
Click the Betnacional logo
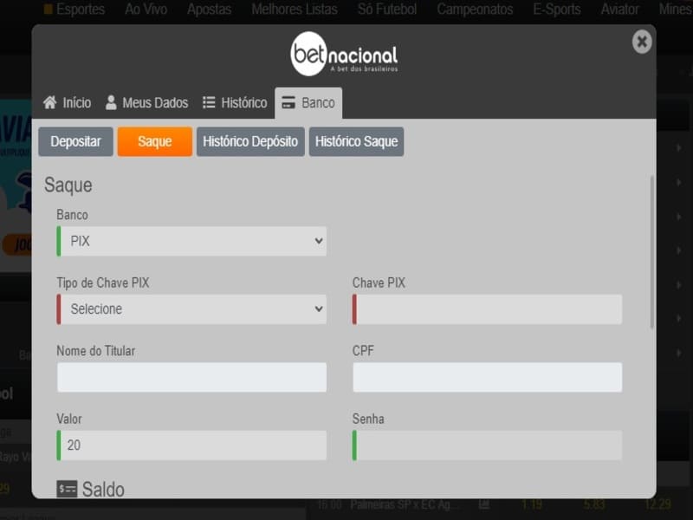(344, 55)
